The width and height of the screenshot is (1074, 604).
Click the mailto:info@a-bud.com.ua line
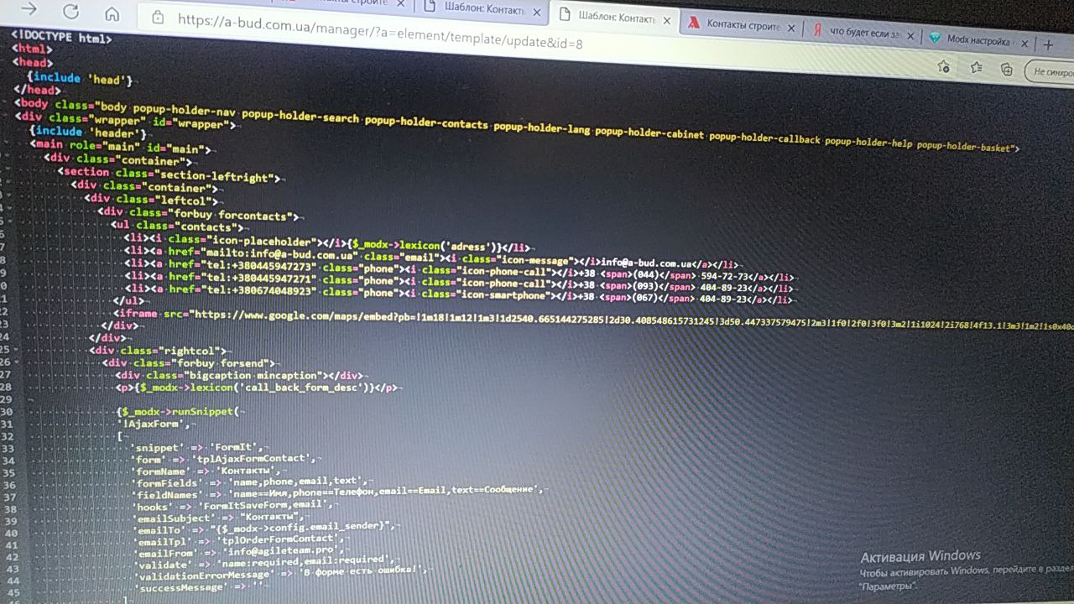(430, 258)
